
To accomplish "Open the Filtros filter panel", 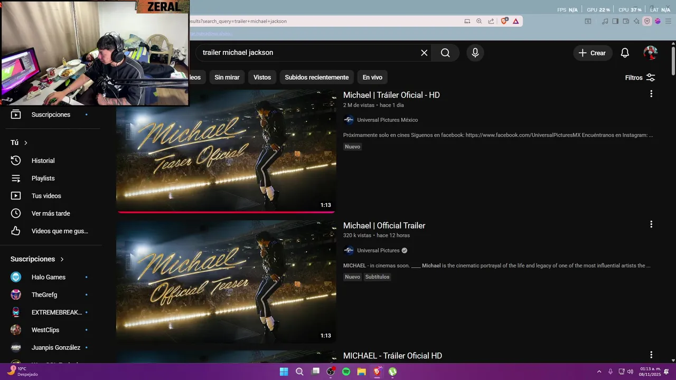I will 640,78.
